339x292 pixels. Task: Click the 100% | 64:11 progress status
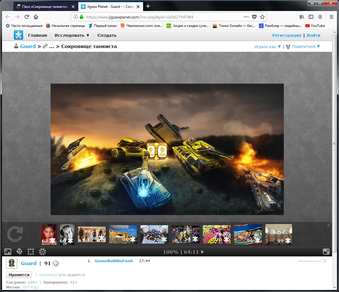[181, 252]
